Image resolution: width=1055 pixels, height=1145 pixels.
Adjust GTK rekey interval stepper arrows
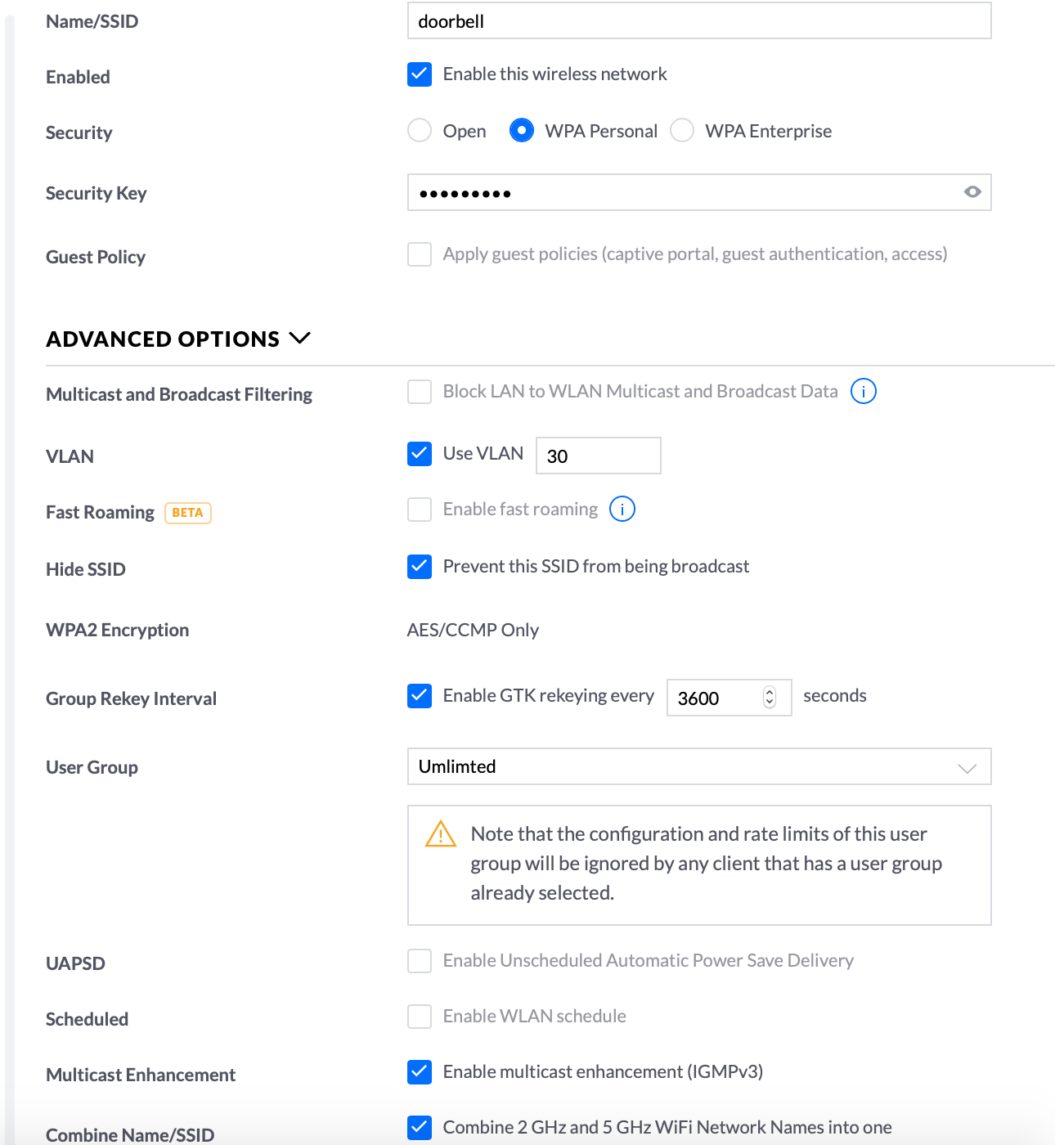(x=770, y=698)
